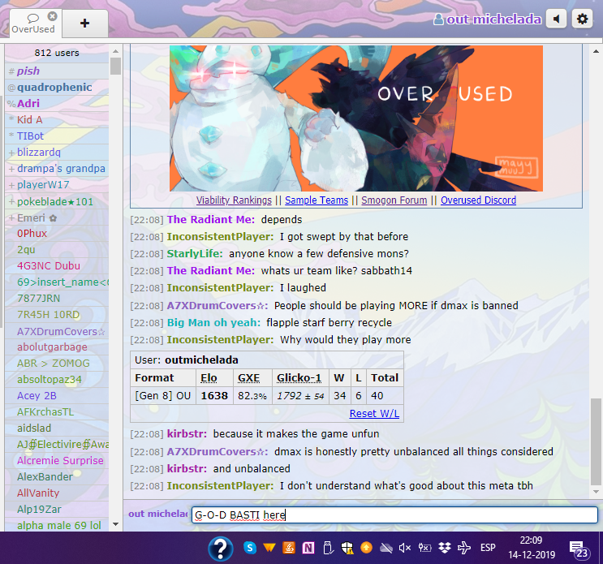Open Skype from the taskbar tray

click(250, 548)
